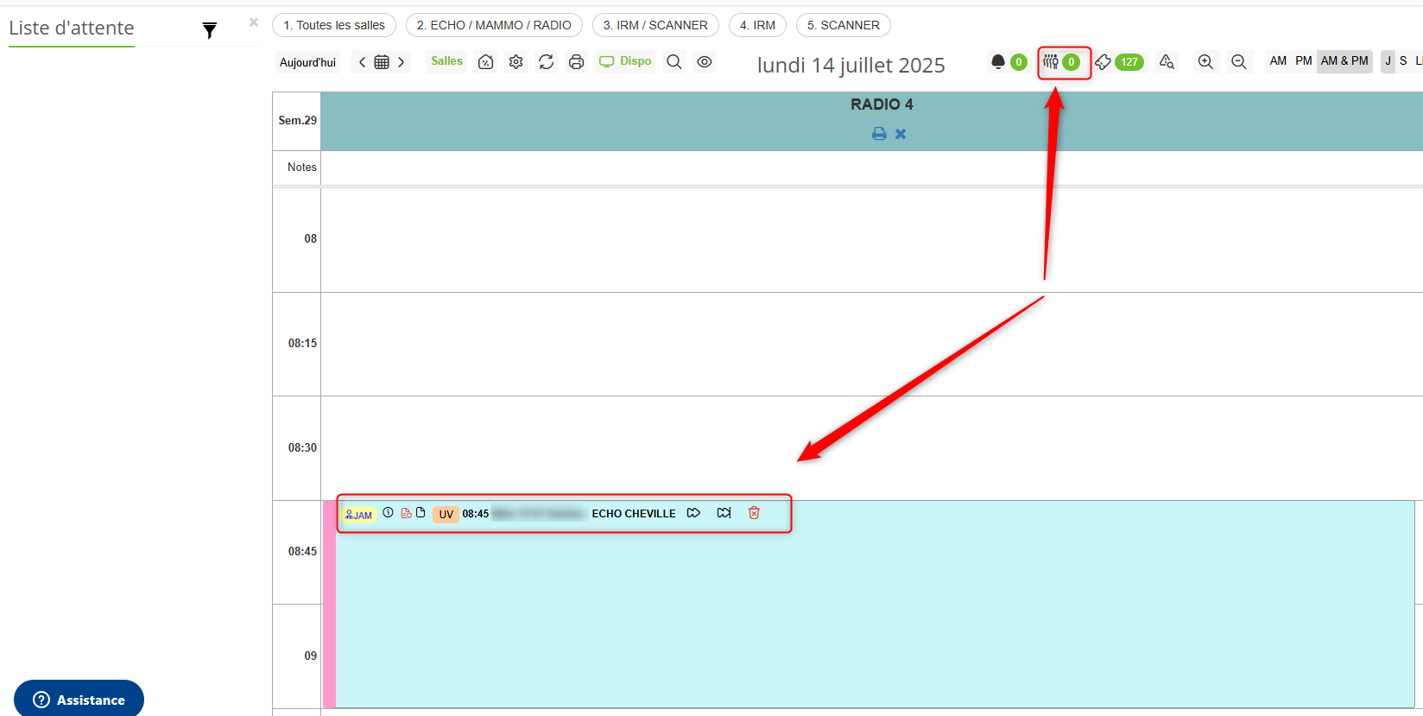Zoom in on the planning grid
This screenshot has width=1423, height=716.
pyautogui.click(x=1205, y=62)
